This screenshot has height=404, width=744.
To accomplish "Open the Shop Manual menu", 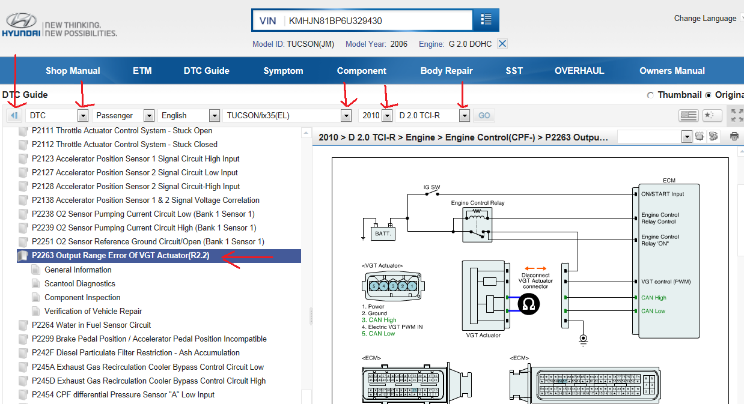I will coord(73,71).
